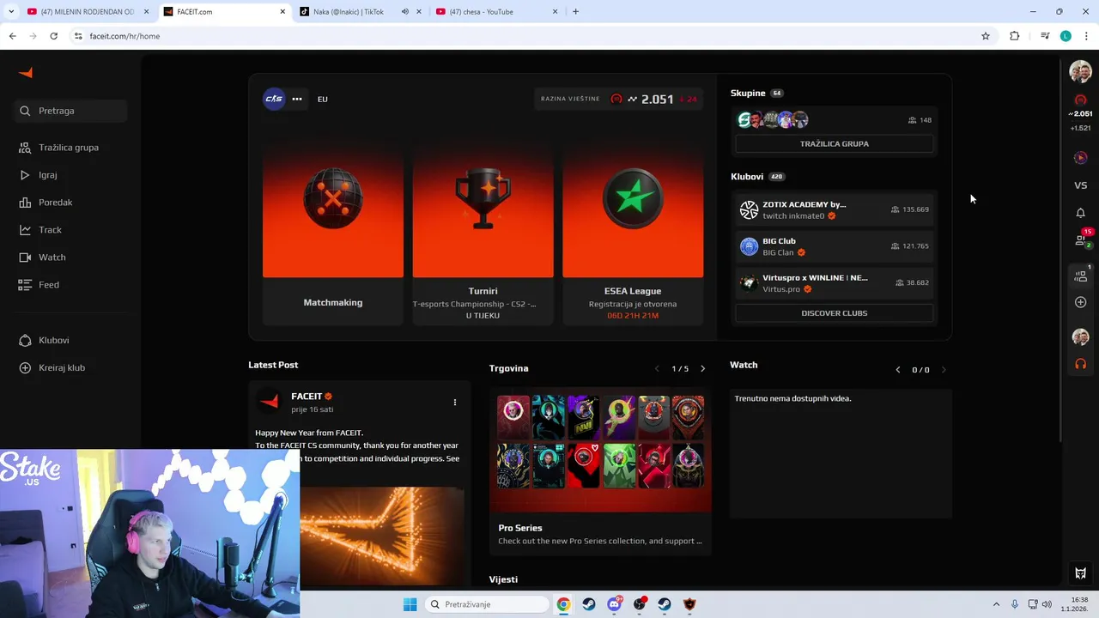Click the add party member plus icon
Viewport: 1099px width, 618px height.
[1080, 302]
